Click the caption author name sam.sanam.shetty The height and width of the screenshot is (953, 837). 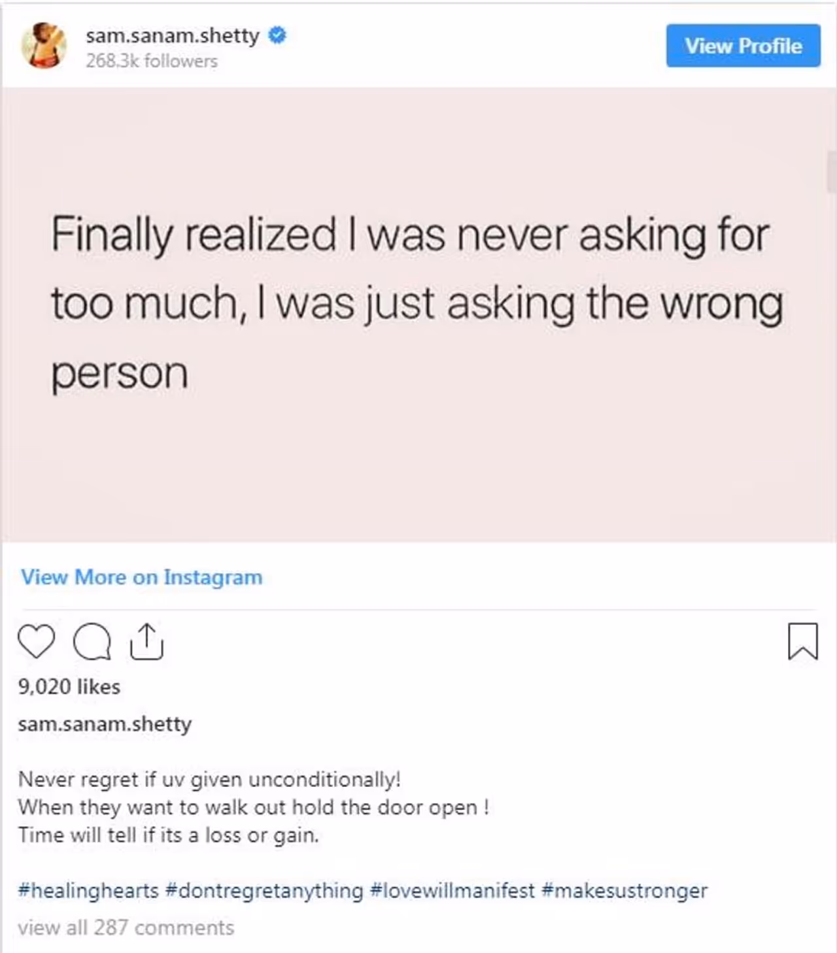tap(105, 724)
